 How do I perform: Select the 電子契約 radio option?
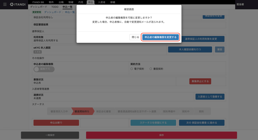click(132, 69)
